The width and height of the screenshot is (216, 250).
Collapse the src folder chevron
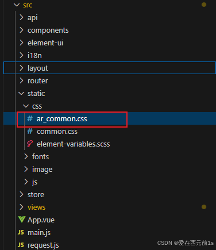(x=17, y=5)
